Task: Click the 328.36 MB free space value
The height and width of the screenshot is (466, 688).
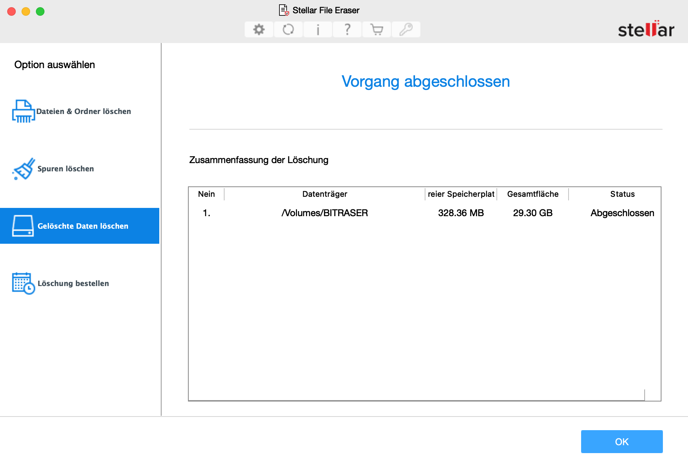Action: coord(461,213)
